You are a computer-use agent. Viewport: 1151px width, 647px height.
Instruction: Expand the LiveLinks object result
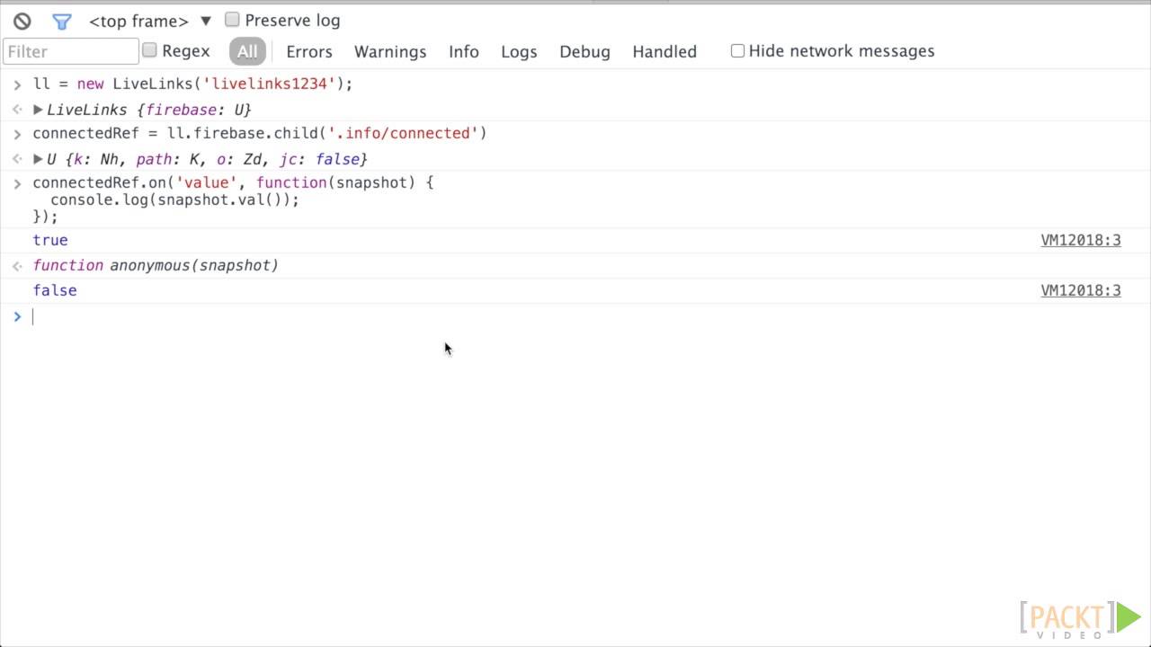[38, 110]
